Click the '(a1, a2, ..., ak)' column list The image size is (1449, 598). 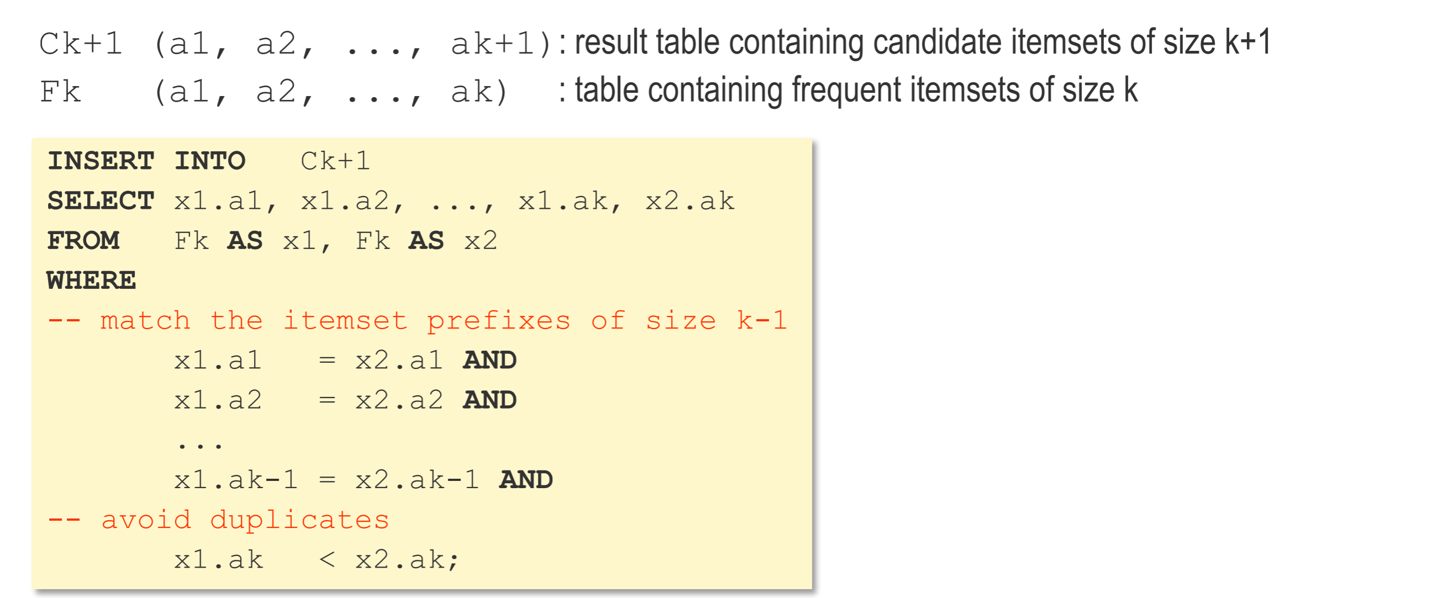(330, 91)
